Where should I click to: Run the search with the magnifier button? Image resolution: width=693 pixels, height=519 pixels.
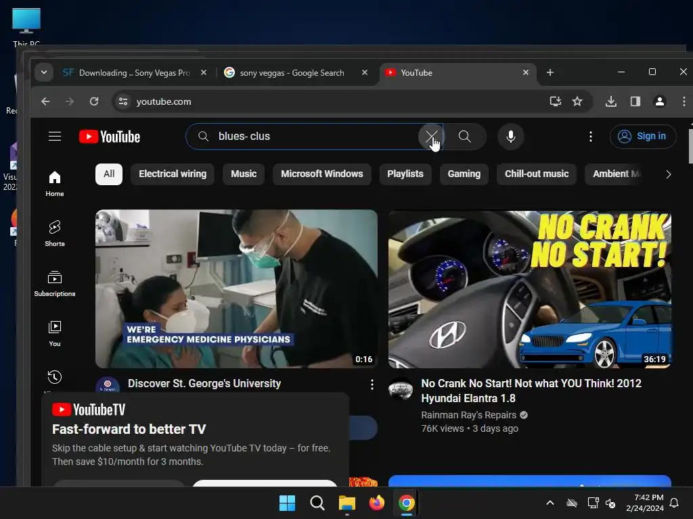coord(464,137)
